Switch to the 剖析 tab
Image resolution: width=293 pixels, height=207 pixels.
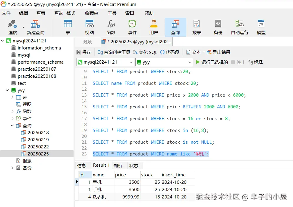pyautogui.click(x=118, y=165)
